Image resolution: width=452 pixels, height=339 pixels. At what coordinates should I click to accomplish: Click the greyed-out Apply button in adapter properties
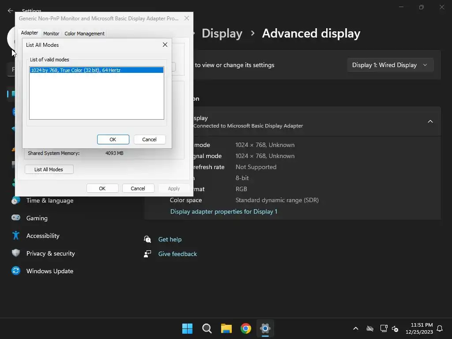[174, 188]
